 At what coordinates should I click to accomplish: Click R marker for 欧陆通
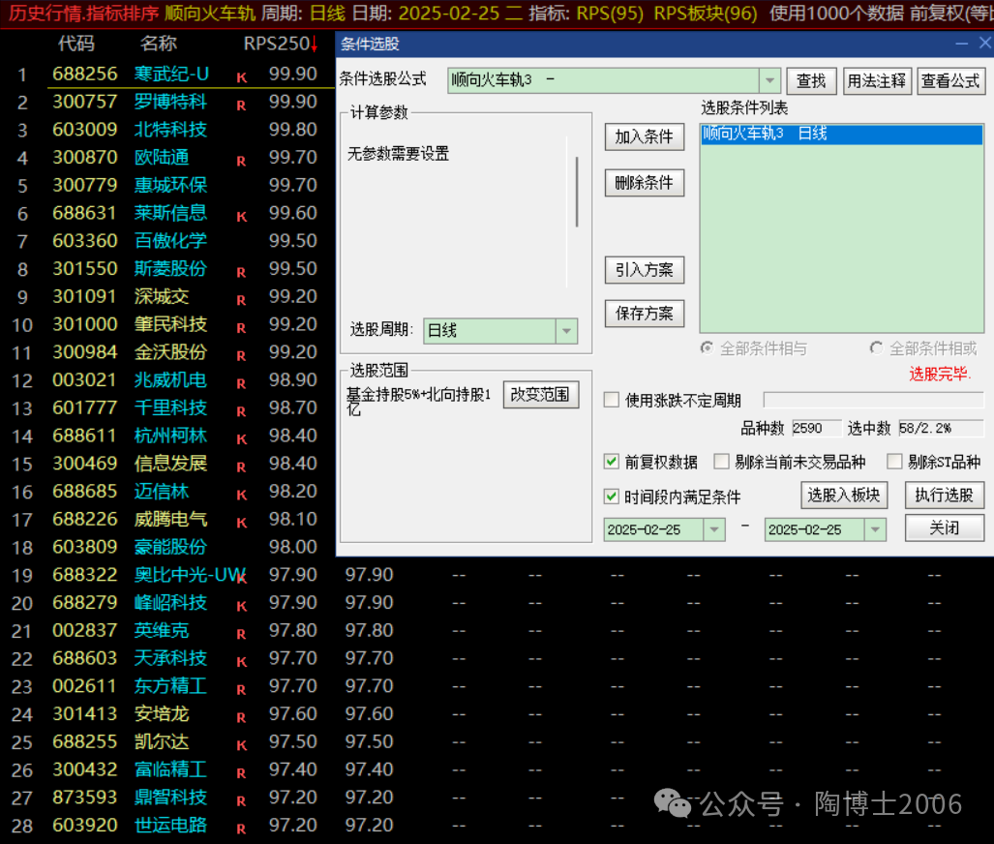point(242,161)
